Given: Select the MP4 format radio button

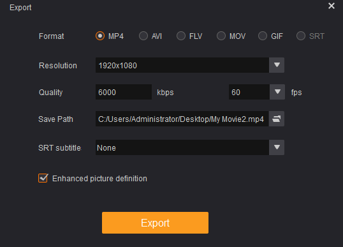Looking at the screenshot, I should click(100, 36).
